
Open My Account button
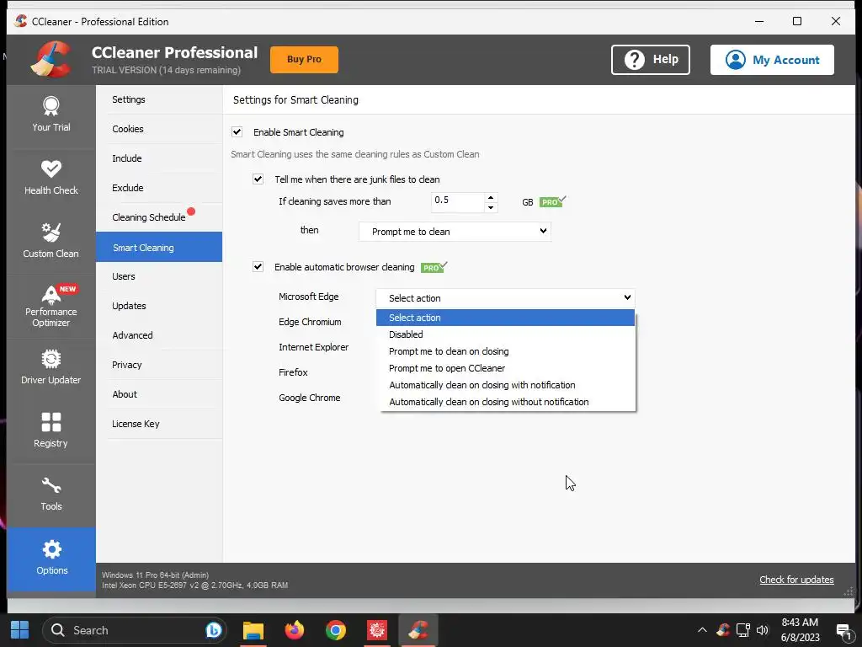point(772,60)
